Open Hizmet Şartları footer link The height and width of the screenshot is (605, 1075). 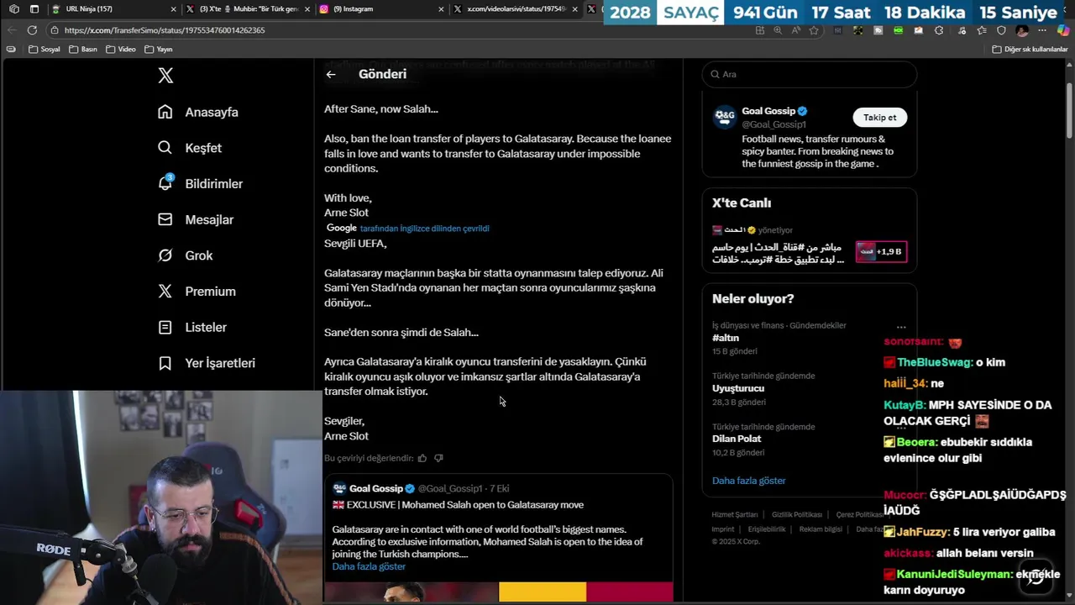point(735,514)
